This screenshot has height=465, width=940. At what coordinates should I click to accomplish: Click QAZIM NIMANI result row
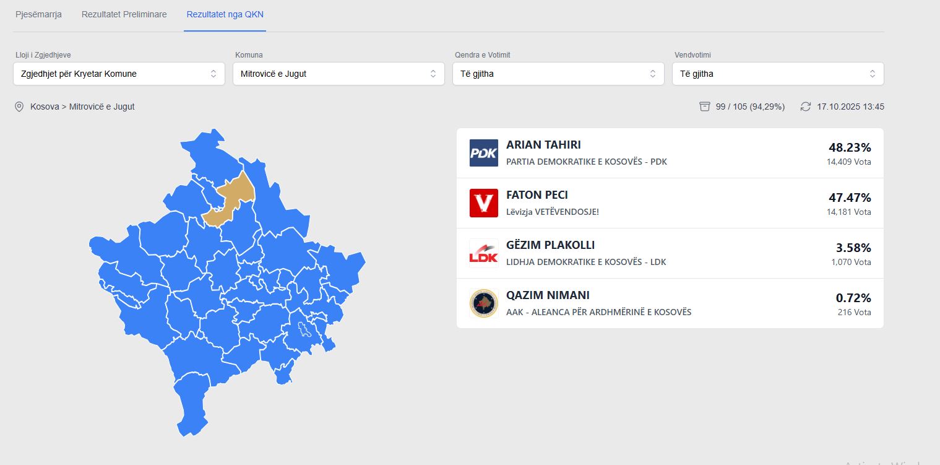670,303
